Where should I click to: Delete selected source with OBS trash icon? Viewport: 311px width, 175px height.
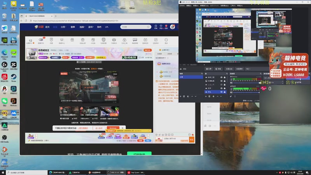209,96
